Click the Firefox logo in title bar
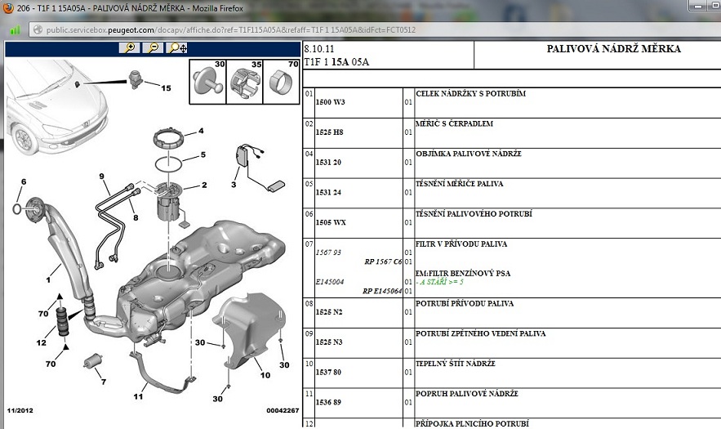Screen dimensions: 721x429 pyautogui.click(x=8, y=8)
